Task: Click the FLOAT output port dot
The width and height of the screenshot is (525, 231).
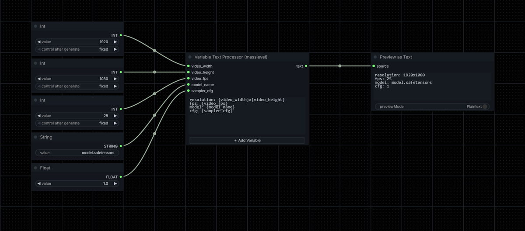Action: 120,177
